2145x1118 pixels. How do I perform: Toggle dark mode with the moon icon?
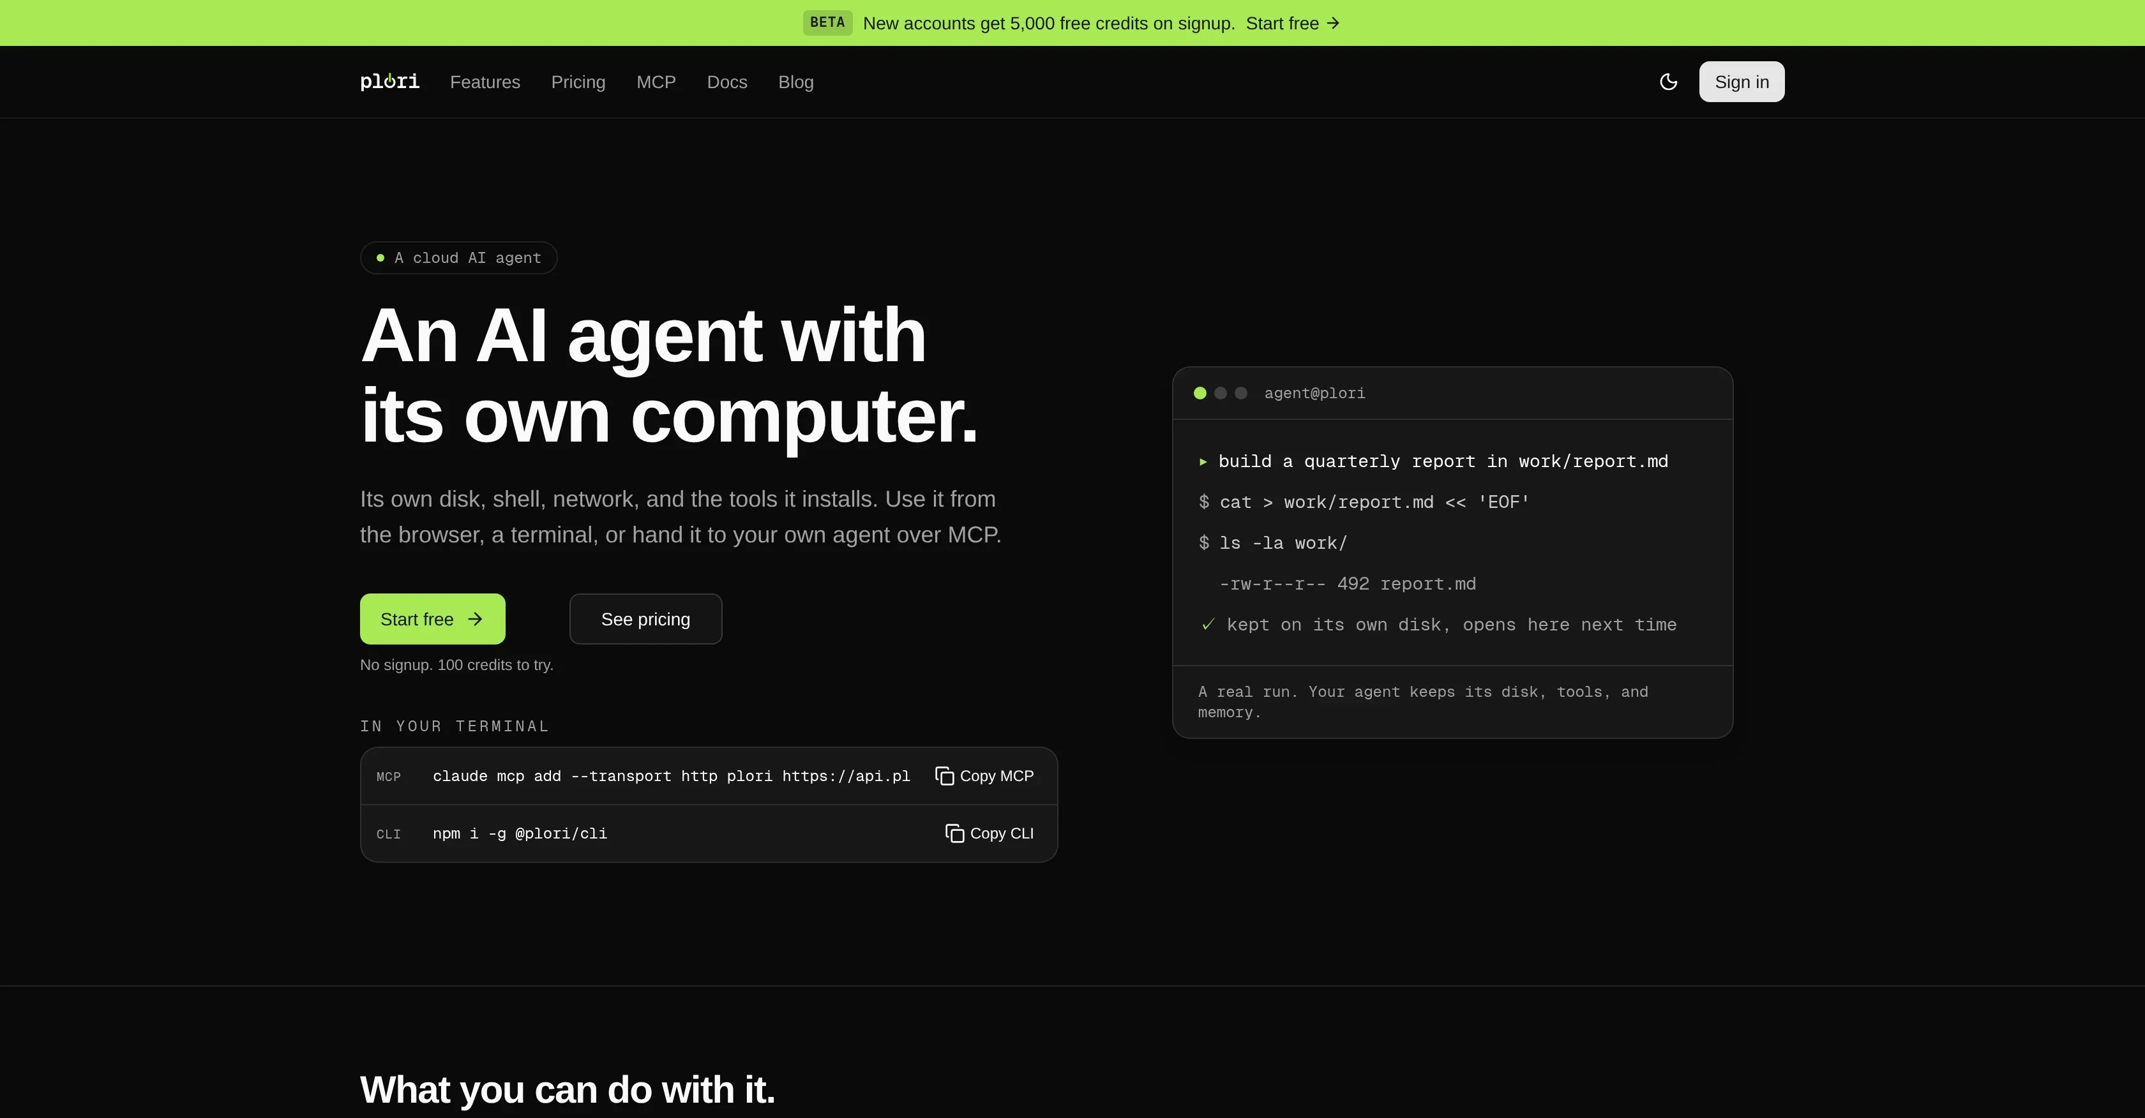point(1668,82)
